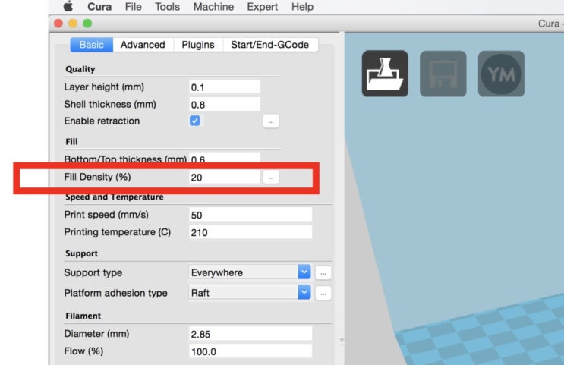The height and width of the screenshot is (365, 564).
Task: Switch to the Advanced tab
Action: pyautogui.click(x=143, y=45)
